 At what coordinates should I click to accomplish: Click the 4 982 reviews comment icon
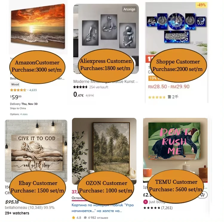coord(85,218)
